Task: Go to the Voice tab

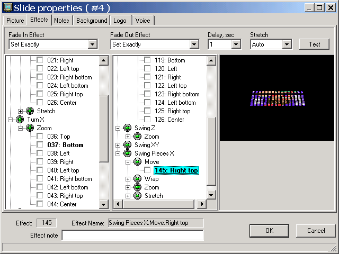Action: click(x=142, y=21)
